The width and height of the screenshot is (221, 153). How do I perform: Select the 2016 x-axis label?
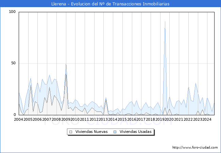pyautogui.click(x=132, y=119)
